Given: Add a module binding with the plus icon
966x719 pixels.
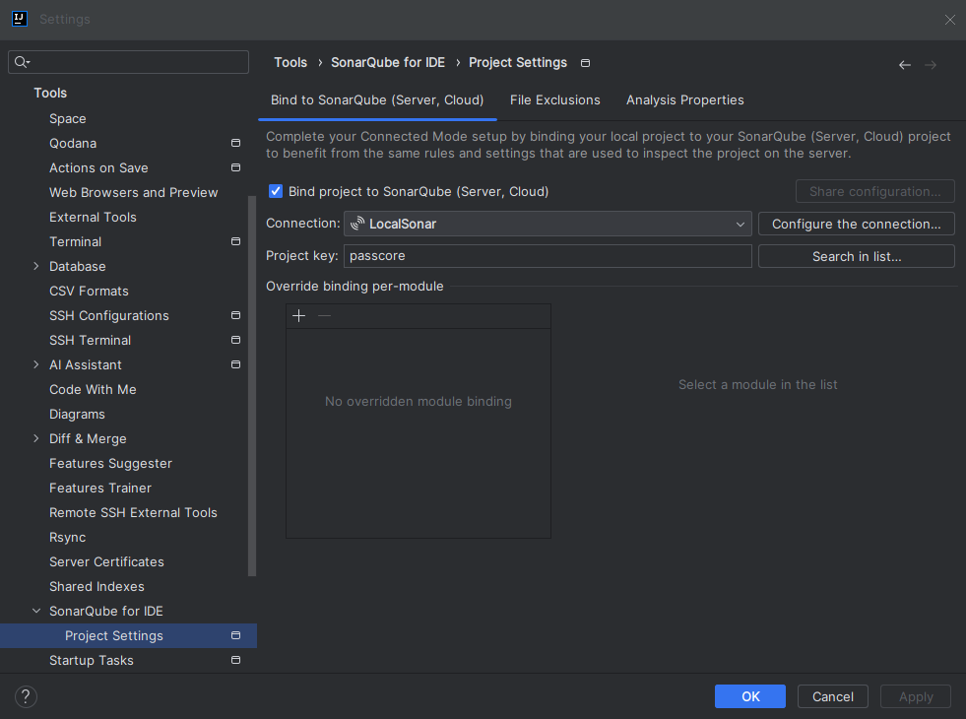Looking at the screenshot, I should click(298, 315).
